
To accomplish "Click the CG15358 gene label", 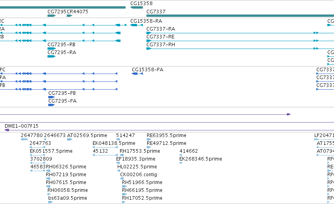I will point(141,4).
